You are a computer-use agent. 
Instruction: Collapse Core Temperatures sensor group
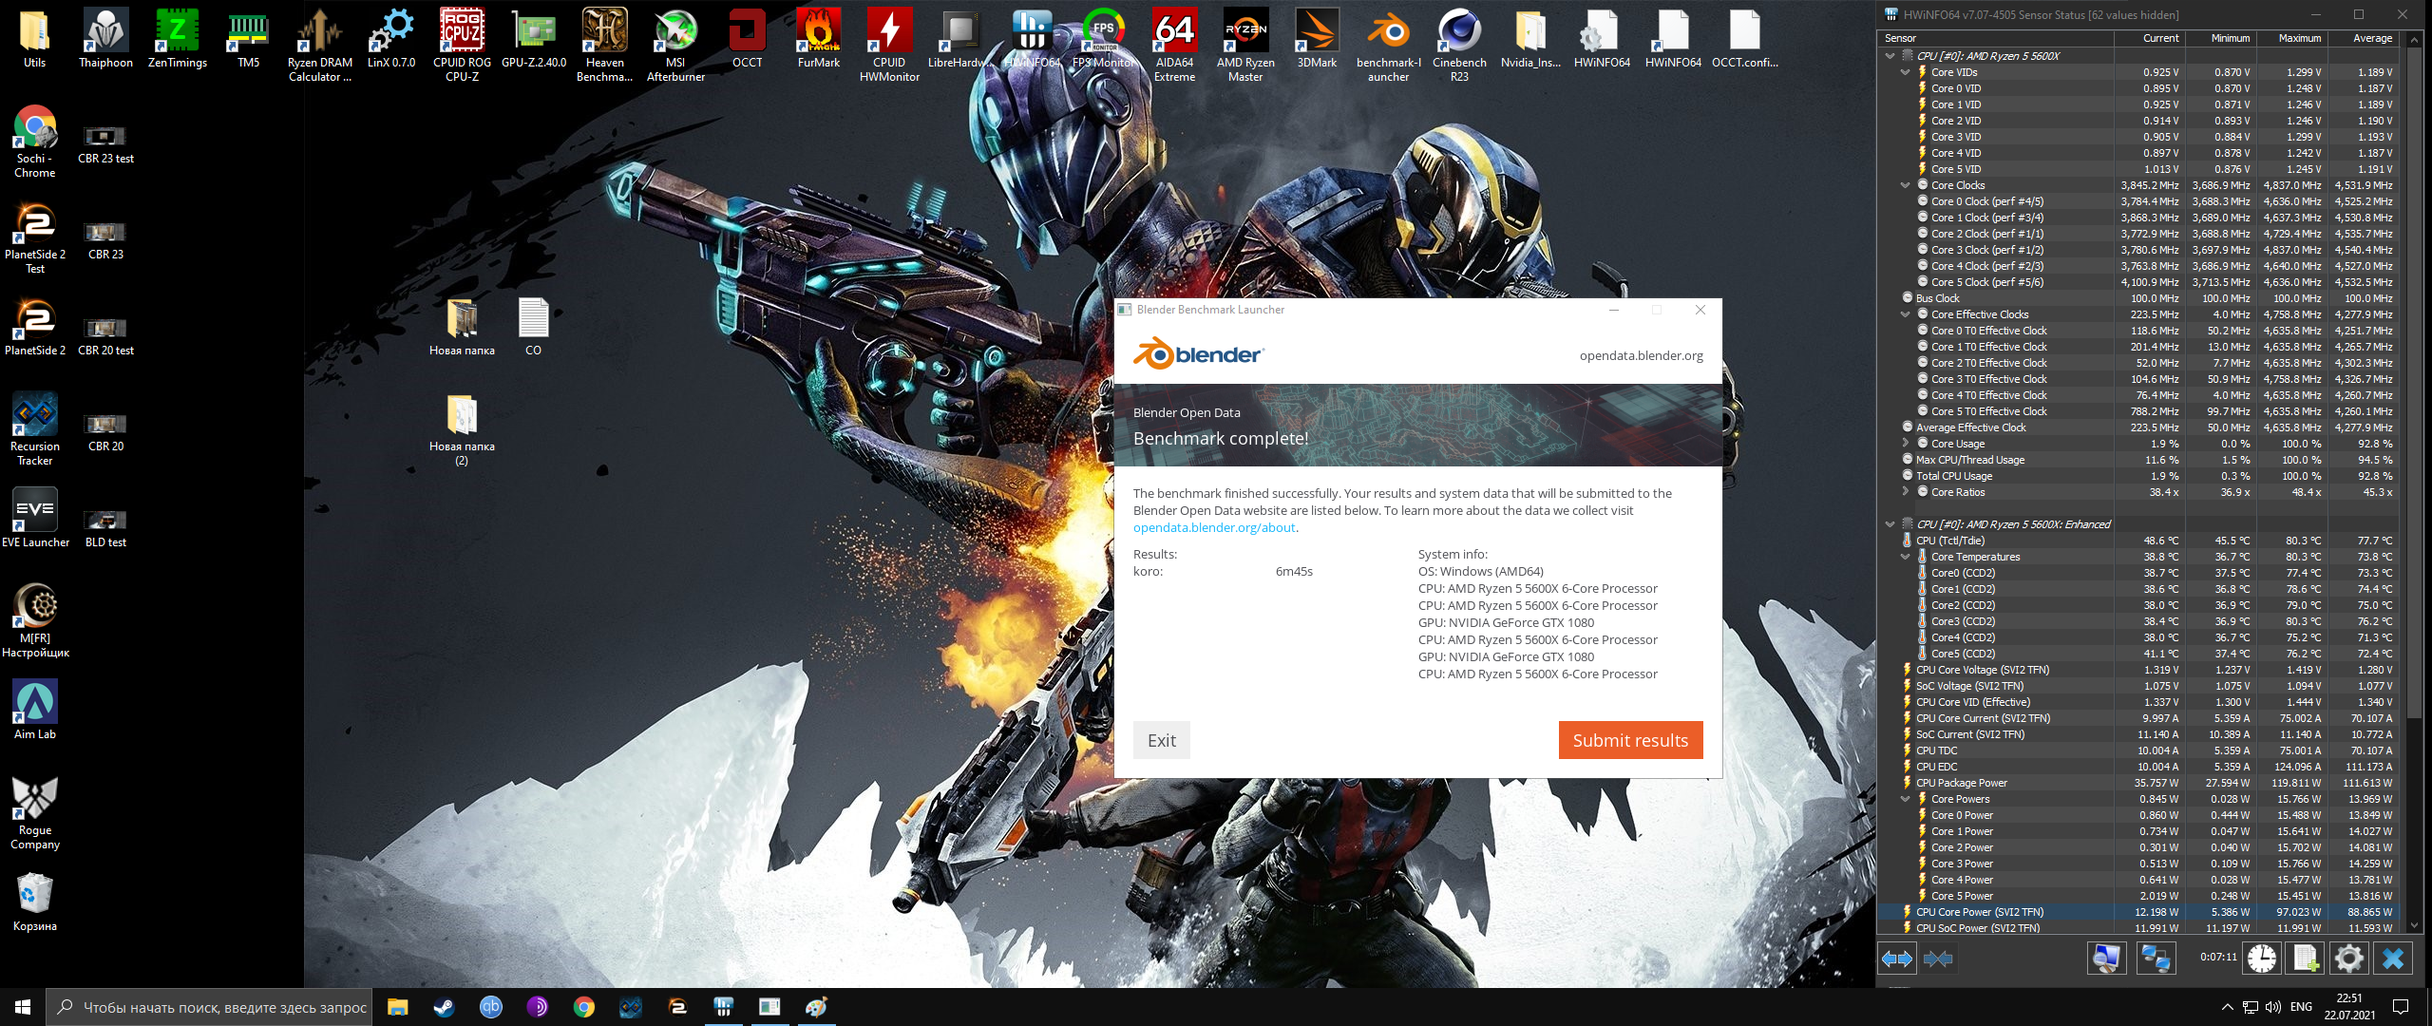[1905, 557]
